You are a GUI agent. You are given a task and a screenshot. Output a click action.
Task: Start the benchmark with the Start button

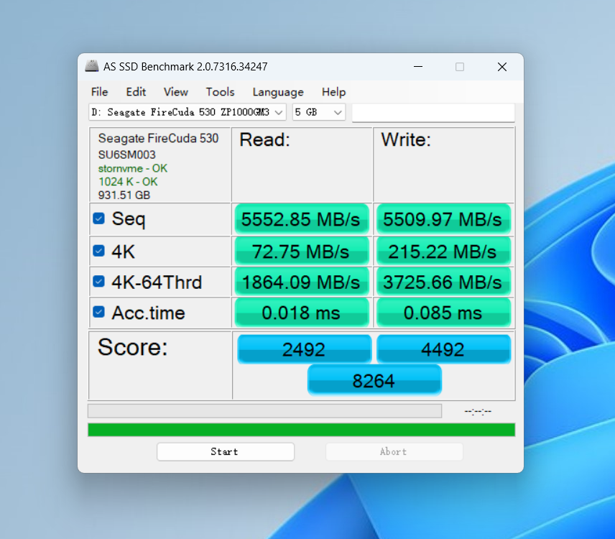coord(226,452)
